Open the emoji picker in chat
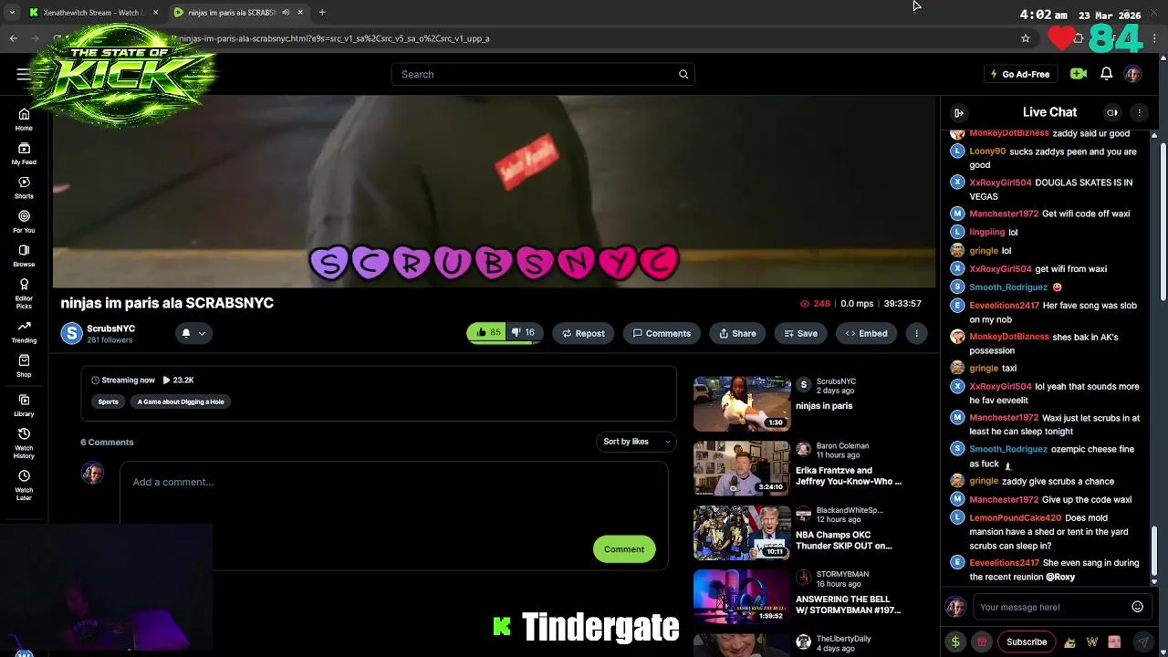1168x657 pixels. click(x=1137, y=607)
